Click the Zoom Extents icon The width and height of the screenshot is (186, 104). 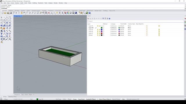tap(38, 13)
